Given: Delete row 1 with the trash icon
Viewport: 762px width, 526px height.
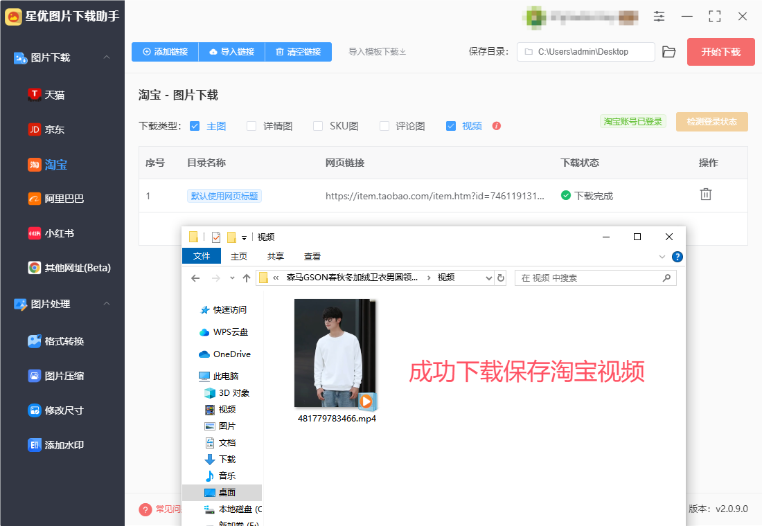Looking at the screenshot, I should click(706, 194).
